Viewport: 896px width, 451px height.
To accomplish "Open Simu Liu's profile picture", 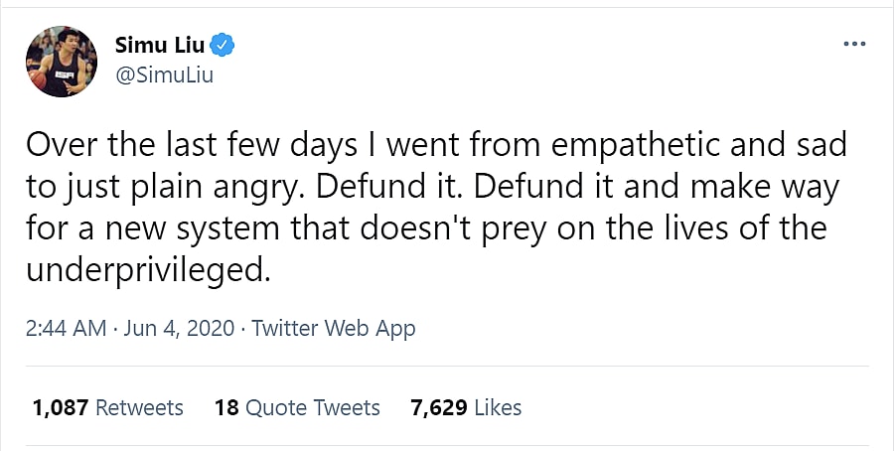I will 61,61.
